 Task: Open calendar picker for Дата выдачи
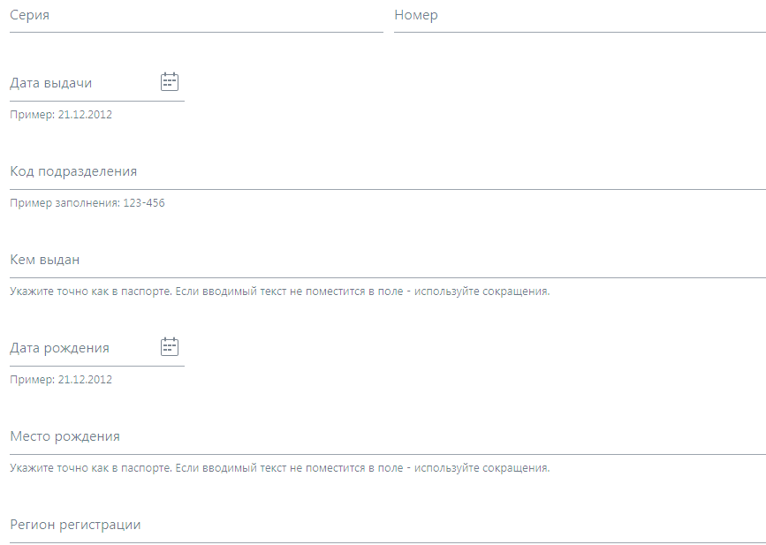click(x=170, y=82)
